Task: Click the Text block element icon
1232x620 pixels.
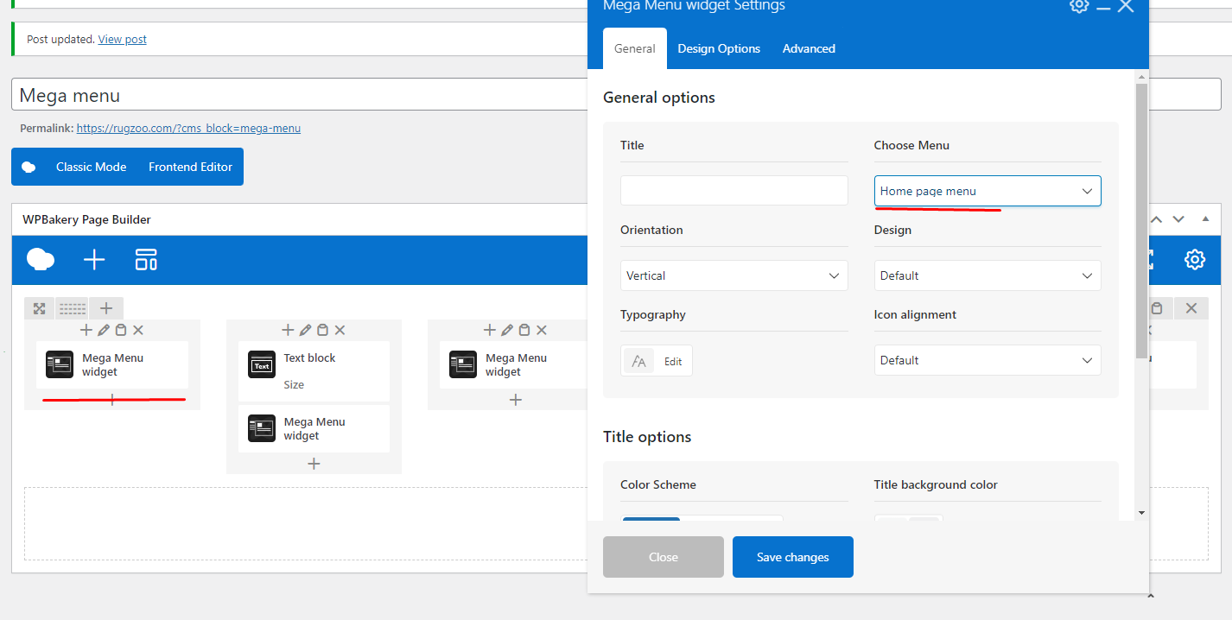Action: (262, 365)
